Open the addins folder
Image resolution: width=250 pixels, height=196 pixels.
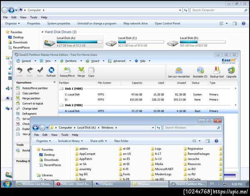(x=82, y=149)
